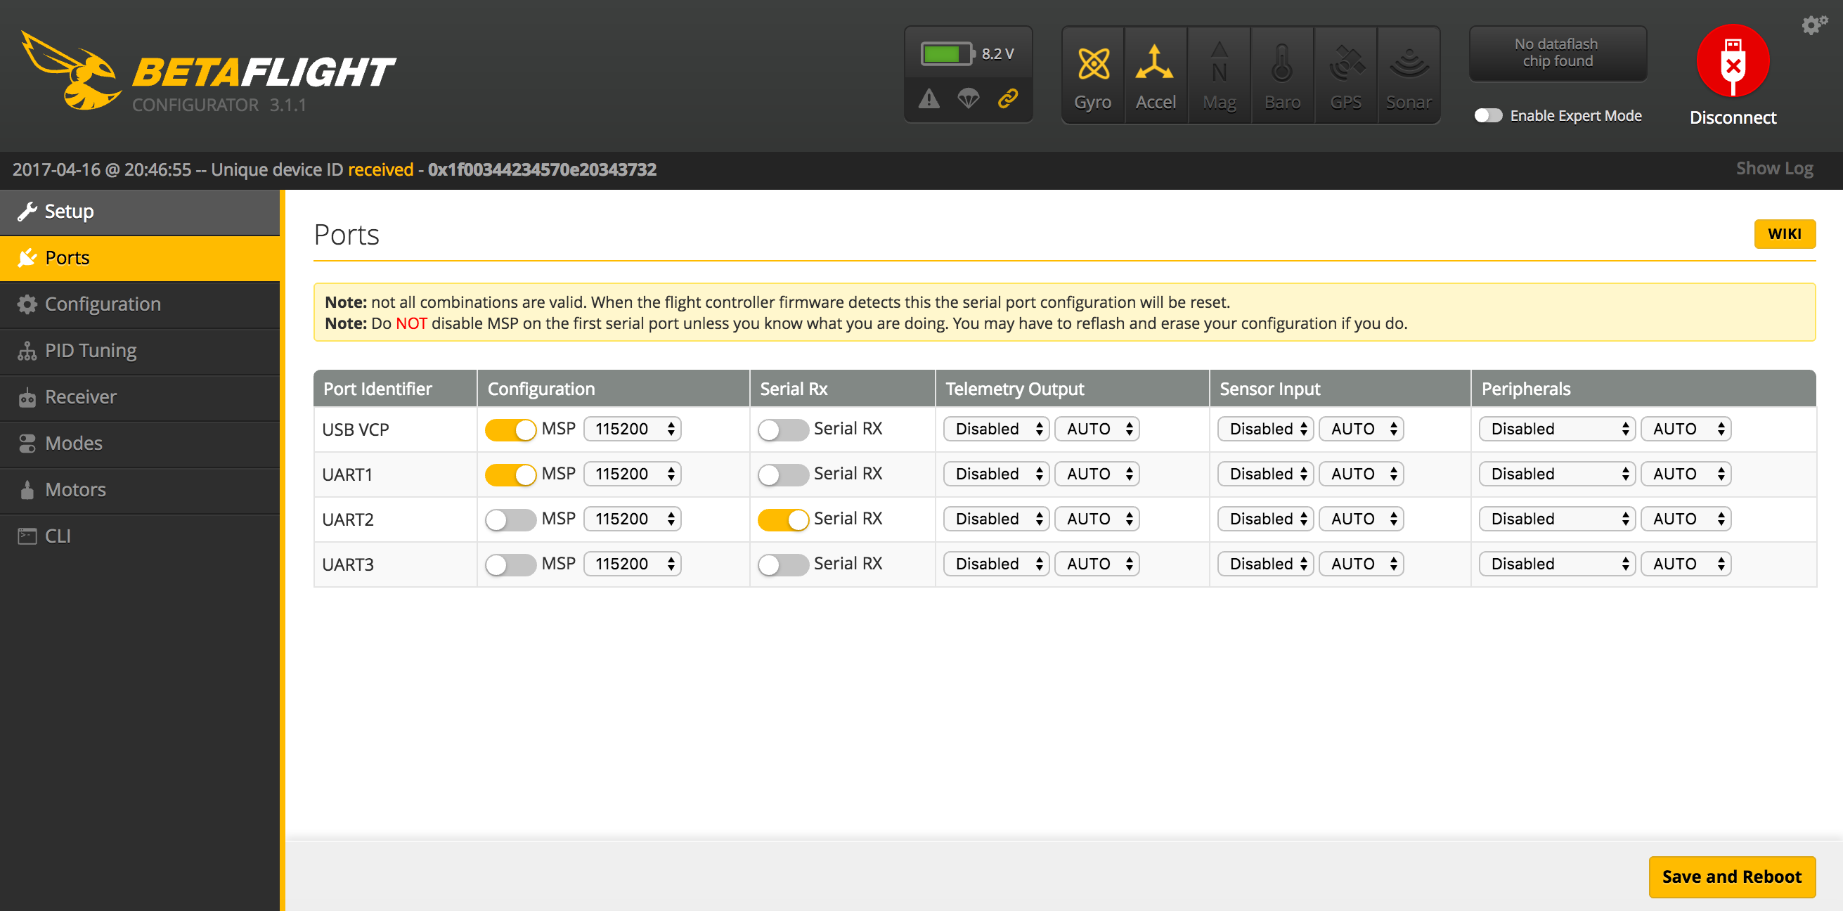Disable MSP on UART1
The image size is (1843, 911).
pyautogui.click(x=510, y=474)
